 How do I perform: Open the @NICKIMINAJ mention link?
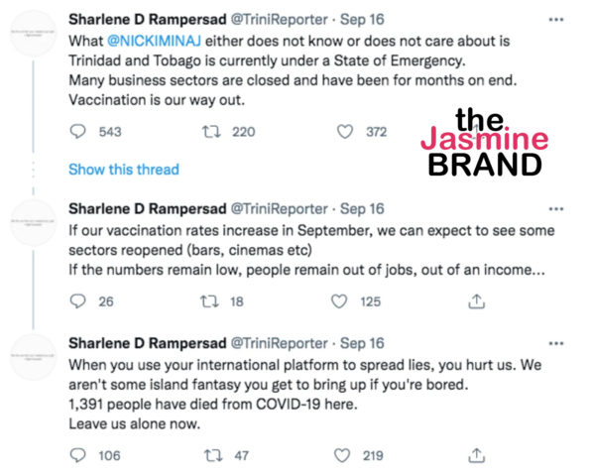tap(155, 41)
